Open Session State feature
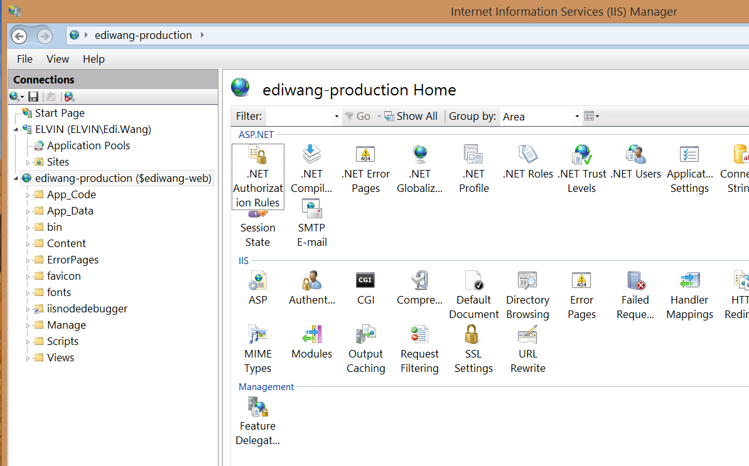This screenshot has width=749, height=466. (258, 230)
